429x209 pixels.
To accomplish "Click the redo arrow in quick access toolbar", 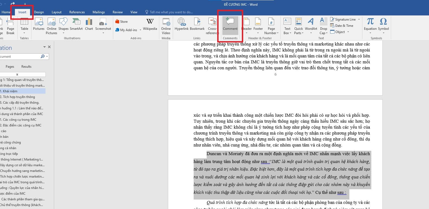I will point(13,4).
